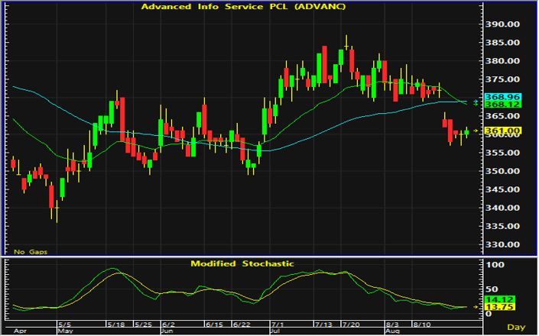Click the chart title 'Advanced Info Service PCL (ADVANC)'
The width and height of the screenshot is (539, 336).
[243, 7]
